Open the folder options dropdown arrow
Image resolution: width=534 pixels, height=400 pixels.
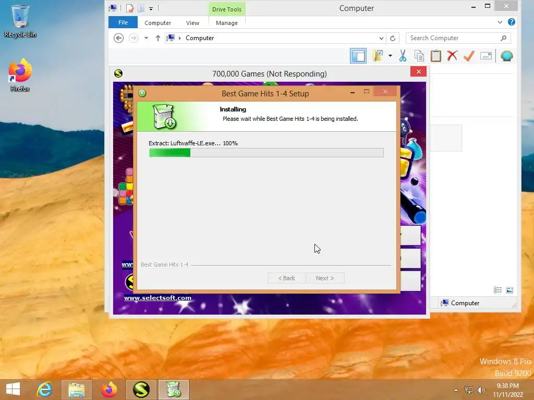[390, 56]
